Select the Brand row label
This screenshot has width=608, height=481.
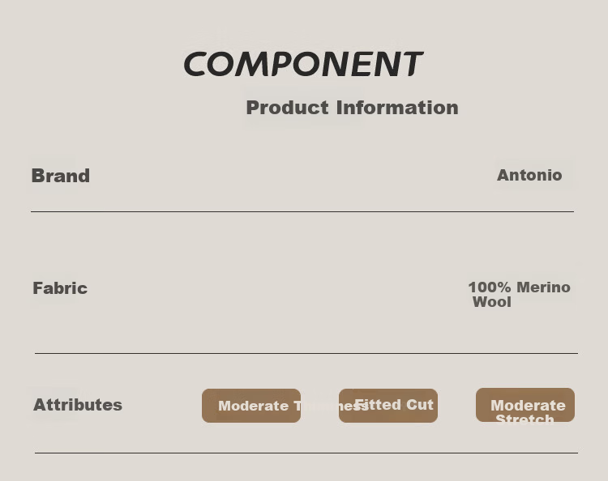pyautogui.click(x=61, y=176)
